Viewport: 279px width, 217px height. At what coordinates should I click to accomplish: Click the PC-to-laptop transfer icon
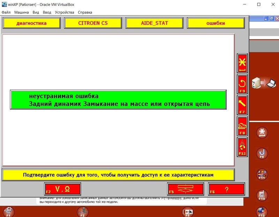coord(264,83)
